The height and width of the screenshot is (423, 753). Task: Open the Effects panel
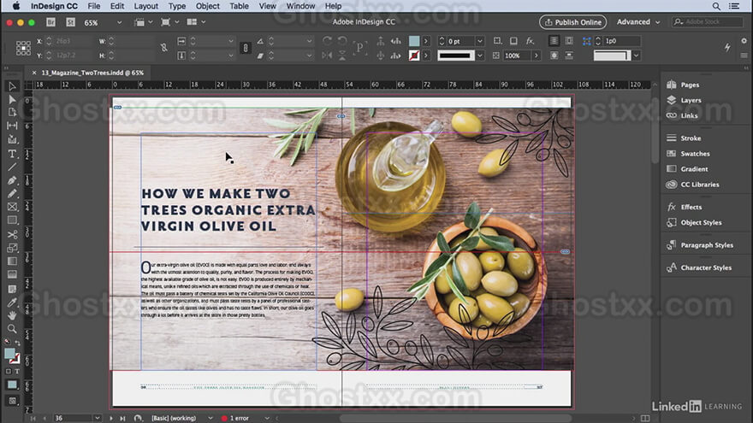coord(691,207)
